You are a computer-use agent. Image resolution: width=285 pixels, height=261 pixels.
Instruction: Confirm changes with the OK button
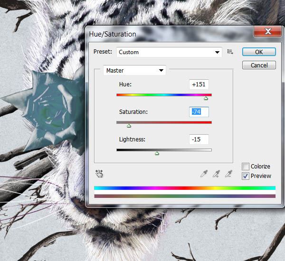(259, 52)
